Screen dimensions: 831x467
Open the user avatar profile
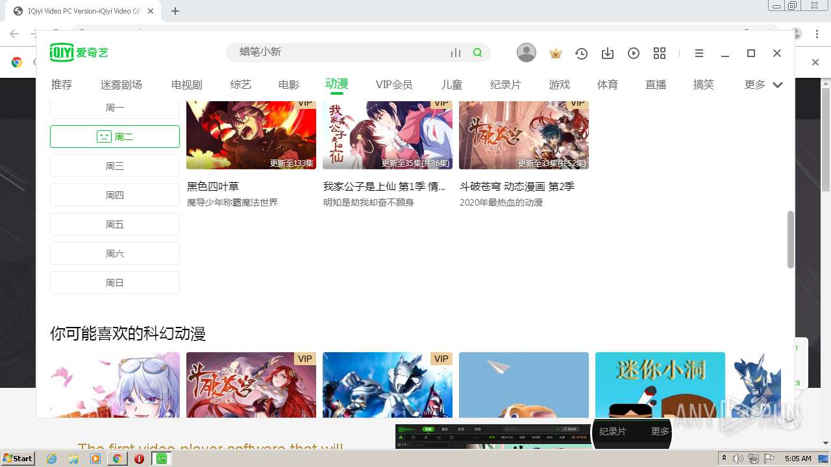[x=527, y=53]
